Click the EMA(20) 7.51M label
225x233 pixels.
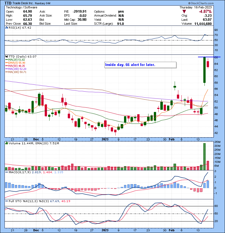[x=47, y=143]
